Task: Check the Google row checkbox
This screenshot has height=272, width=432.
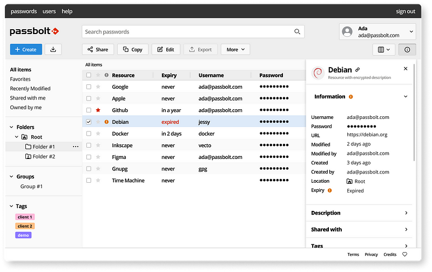Action: [x=89, y=87]
